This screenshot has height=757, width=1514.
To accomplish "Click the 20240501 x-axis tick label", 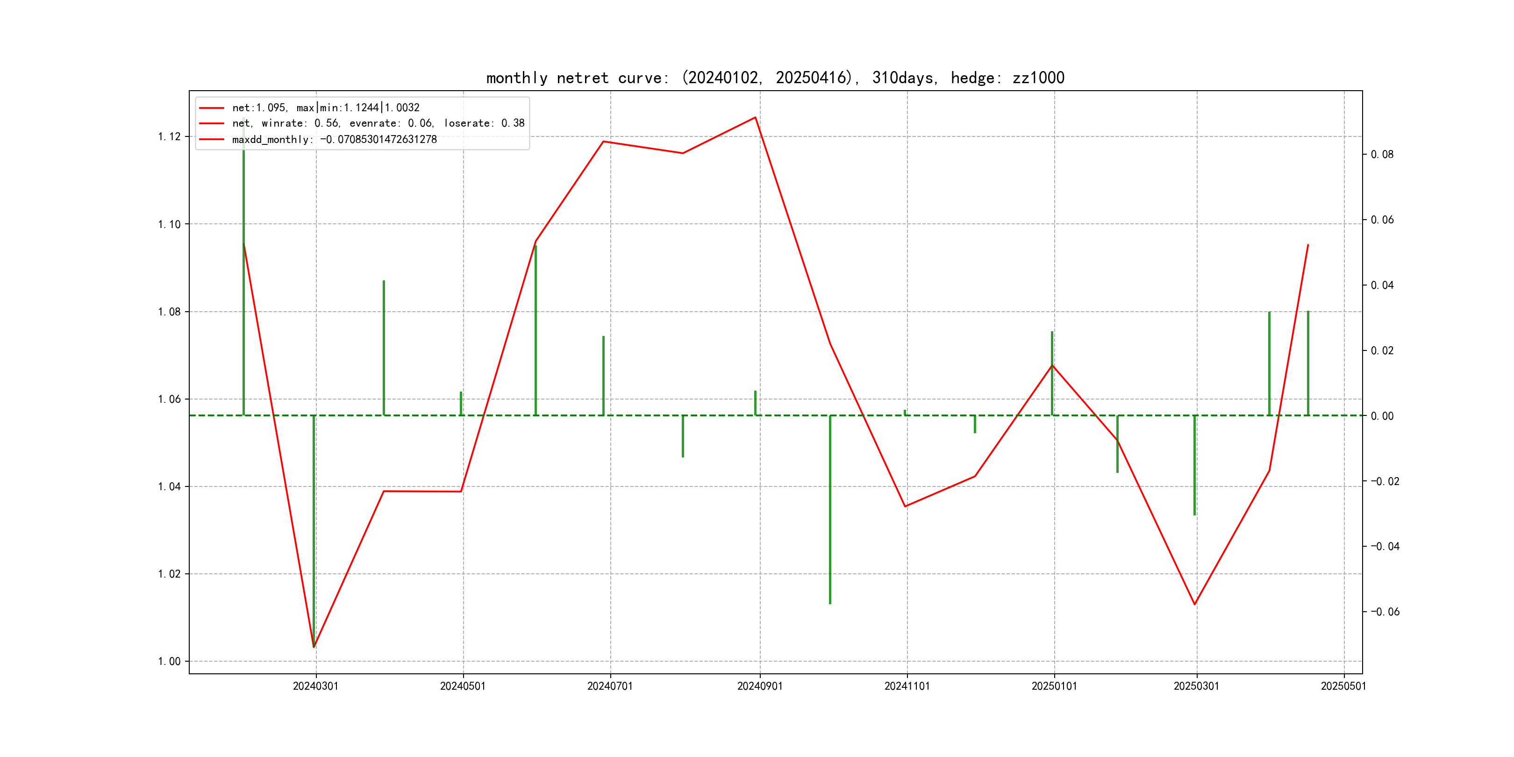I will [x=463, y=686].
